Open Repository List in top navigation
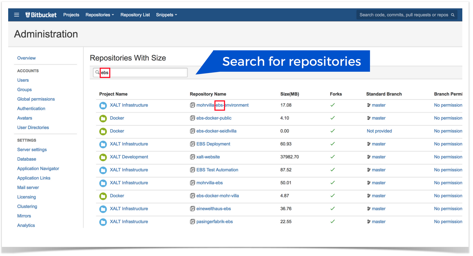Screen dimensions: 473x256 click(x=135, y=15)
